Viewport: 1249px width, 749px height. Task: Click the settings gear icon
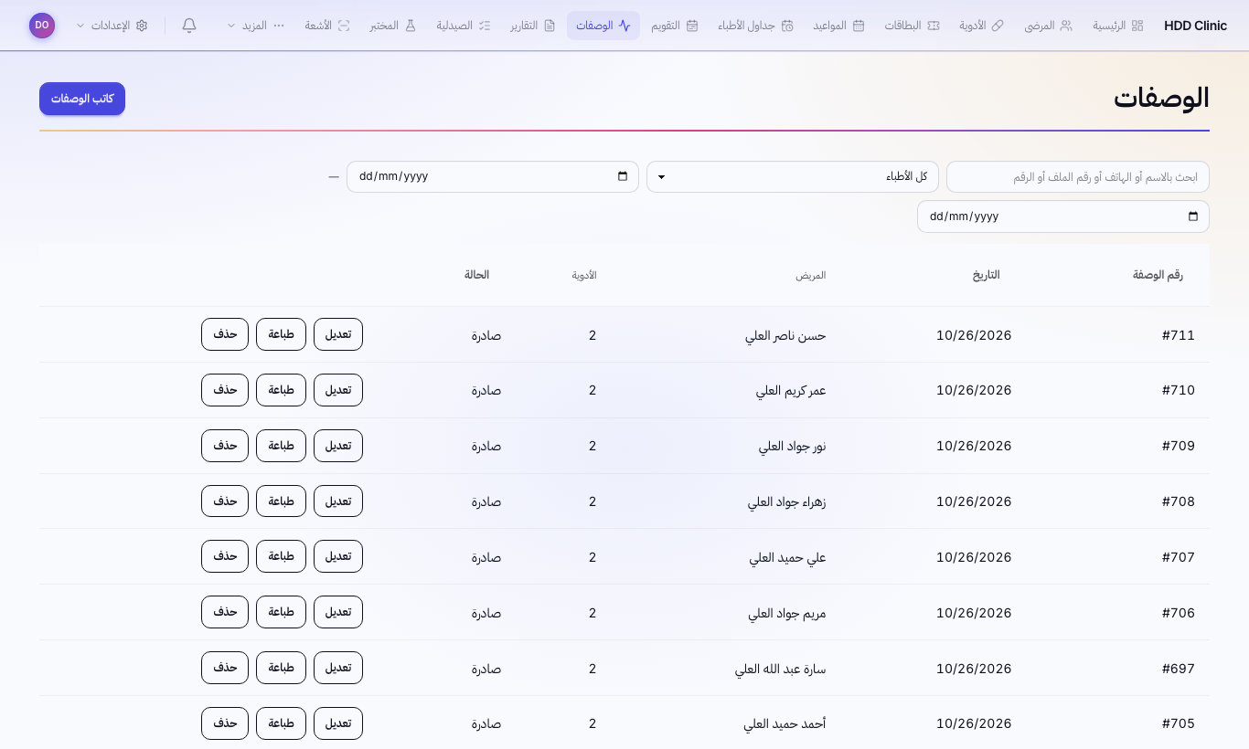click(x=142, y=26)
